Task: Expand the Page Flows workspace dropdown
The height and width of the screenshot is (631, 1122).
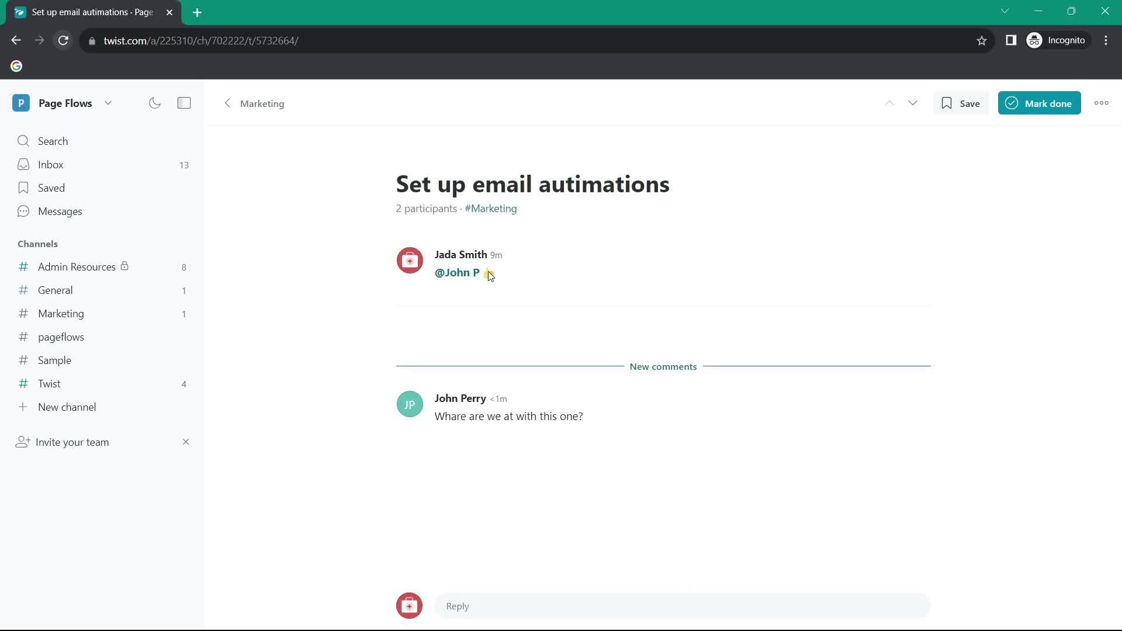Action: coord(108,102)
